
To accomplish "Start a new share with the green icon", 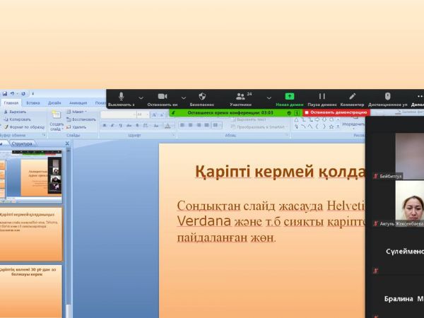I will click(x=290, y=97).
